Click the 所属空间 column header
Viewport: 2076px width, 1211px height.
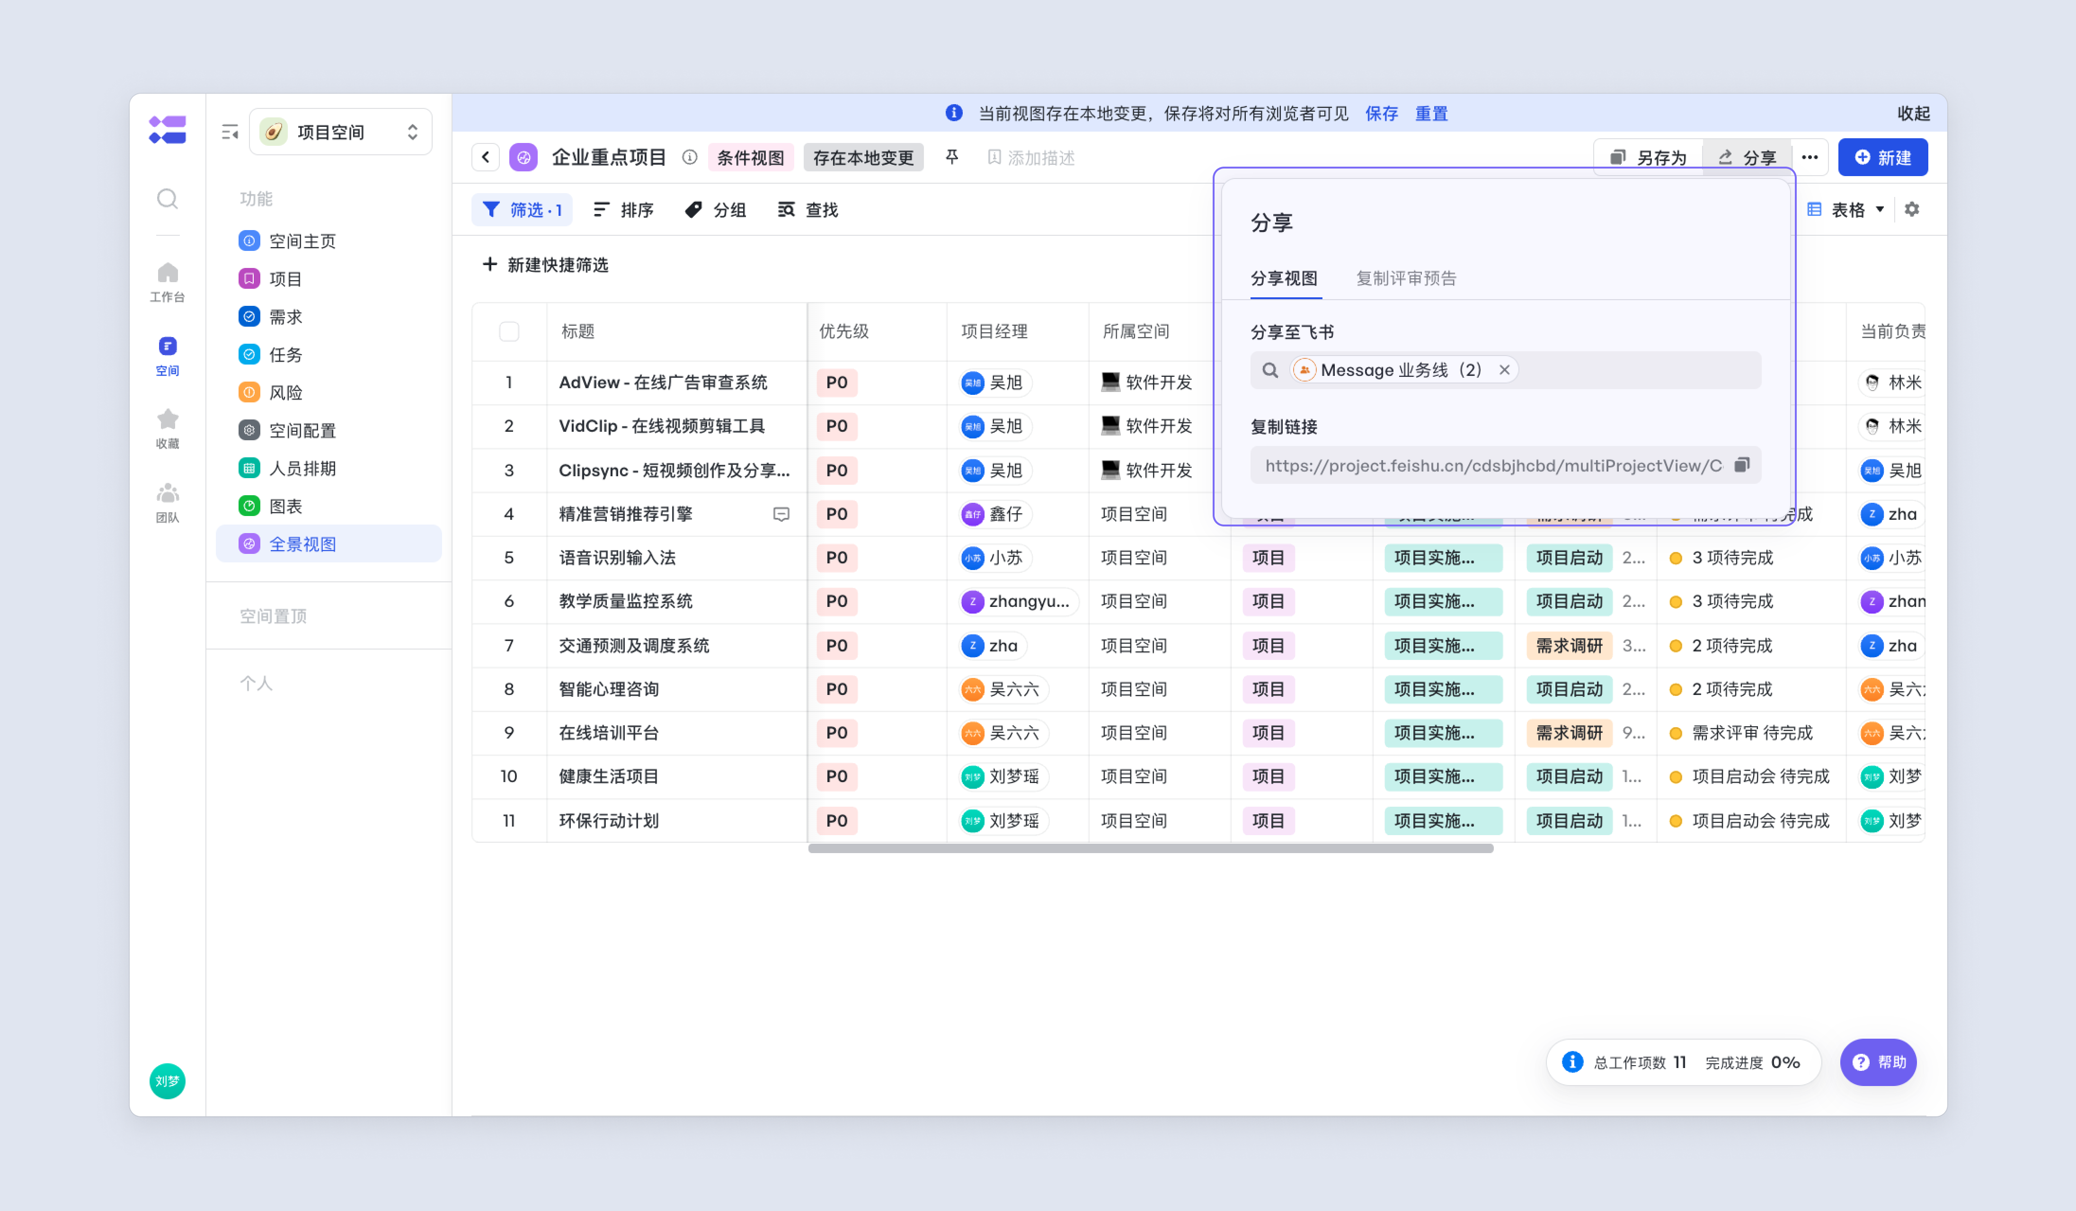coord(1136,331)
